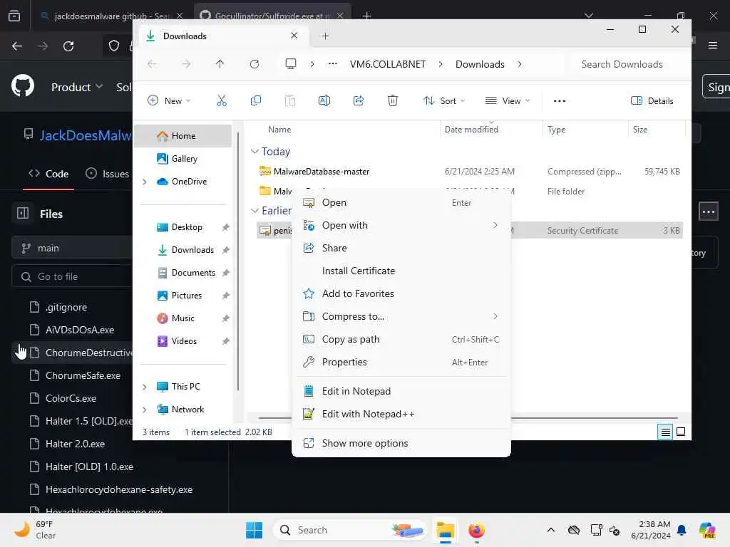Open the New item dropdown
Image resolution: width=730 pixels, height=547 pixels.
168,101
